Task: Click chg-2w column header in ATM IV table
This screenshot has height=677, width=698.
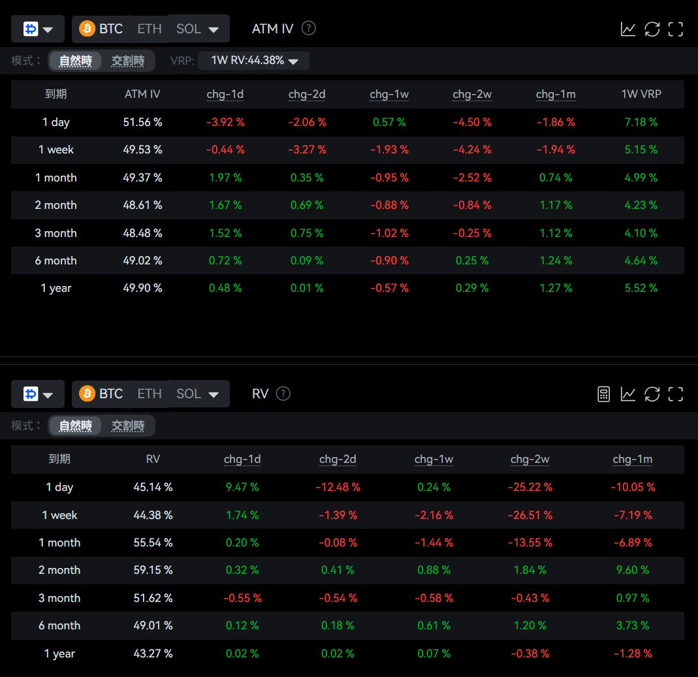Action: point(472,95)
